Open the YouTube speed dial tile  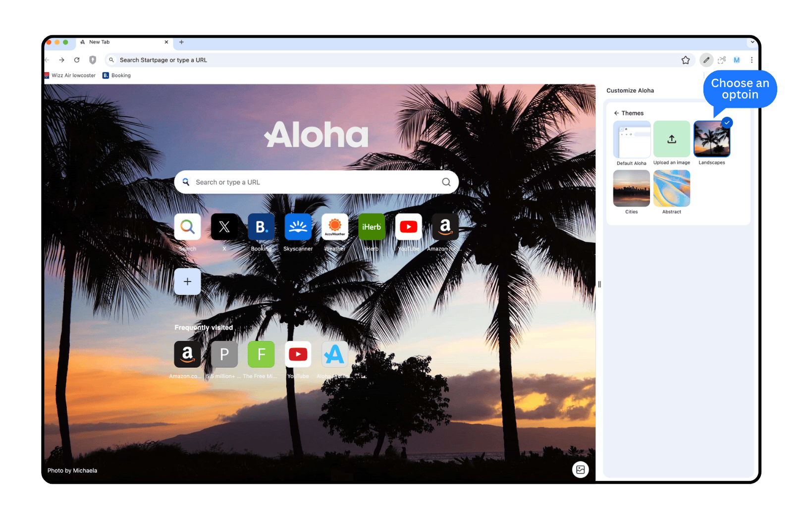tap(409, 227)
